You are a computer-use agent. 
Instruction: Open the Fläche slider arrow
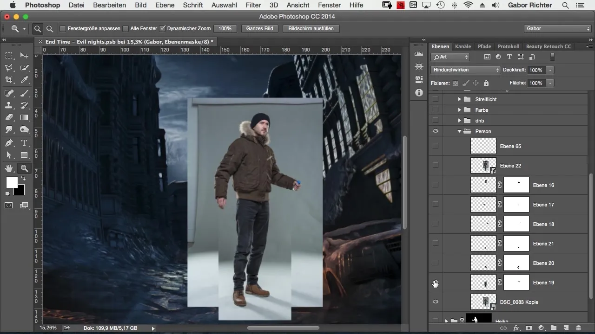tap(550, 83)
